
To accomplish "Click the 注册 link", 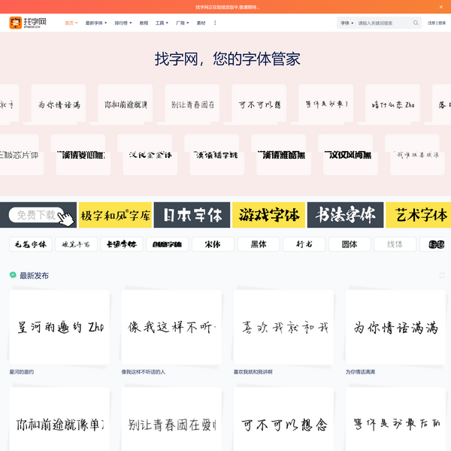I will point(431,23).
